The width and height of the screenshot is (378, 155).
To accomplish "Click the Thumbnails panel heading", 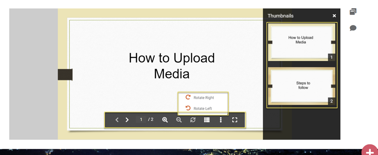I will (280, 16).
